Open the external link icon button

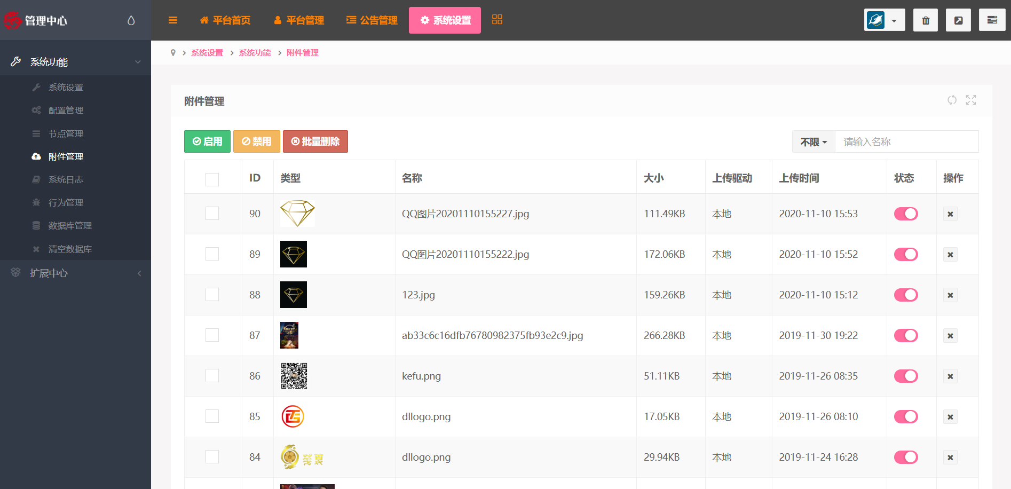[959, 20]
